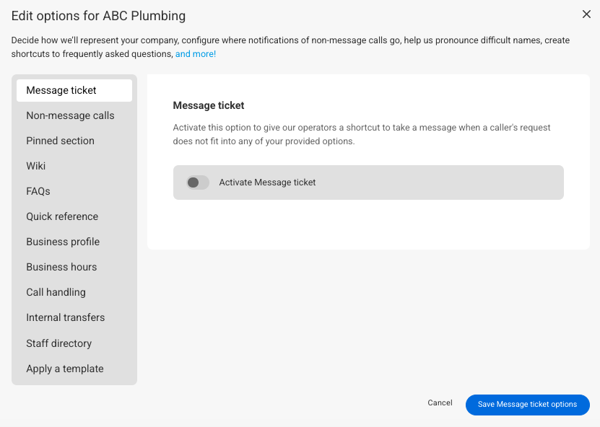Click the 'Edit options for ABC Plumbing' title
The width and height of the screenshot is (600, 427).
click(98, 15)
